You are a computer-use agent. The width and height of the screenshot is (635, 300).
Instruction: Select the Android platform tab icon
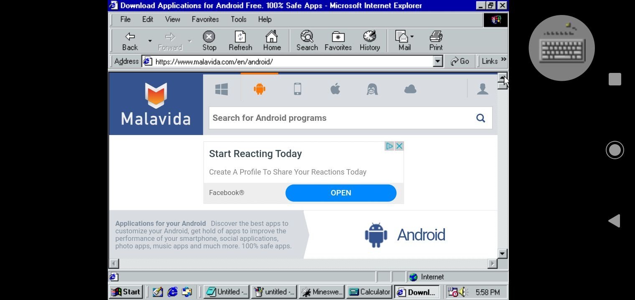coord(259,89)
